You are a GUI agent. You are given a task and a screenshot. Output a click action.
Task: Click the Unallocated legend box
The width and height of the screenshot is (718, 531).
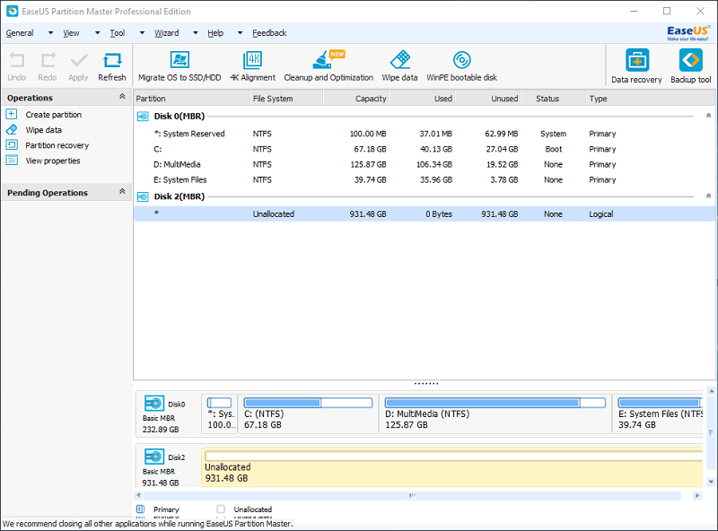click(221, 509)
